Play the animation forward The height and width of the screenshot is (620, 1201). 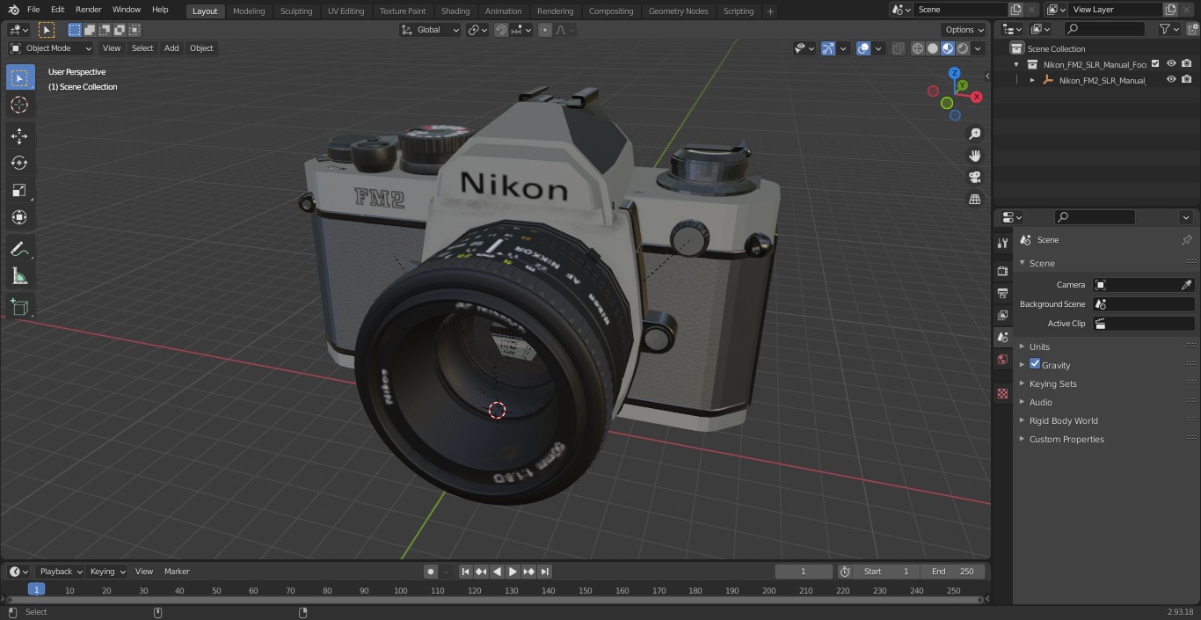tap(513, 572)
